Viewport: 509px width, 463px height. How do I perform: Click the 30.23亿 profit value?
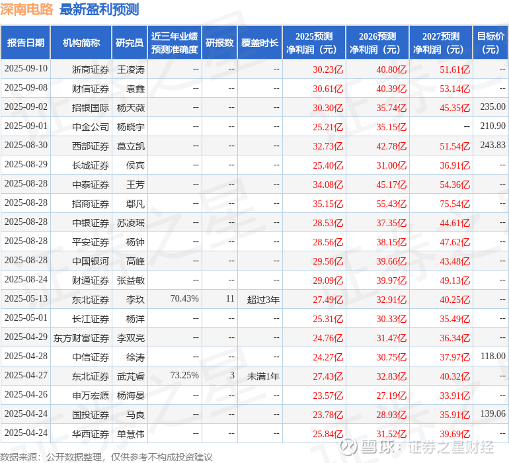point(327,69)
